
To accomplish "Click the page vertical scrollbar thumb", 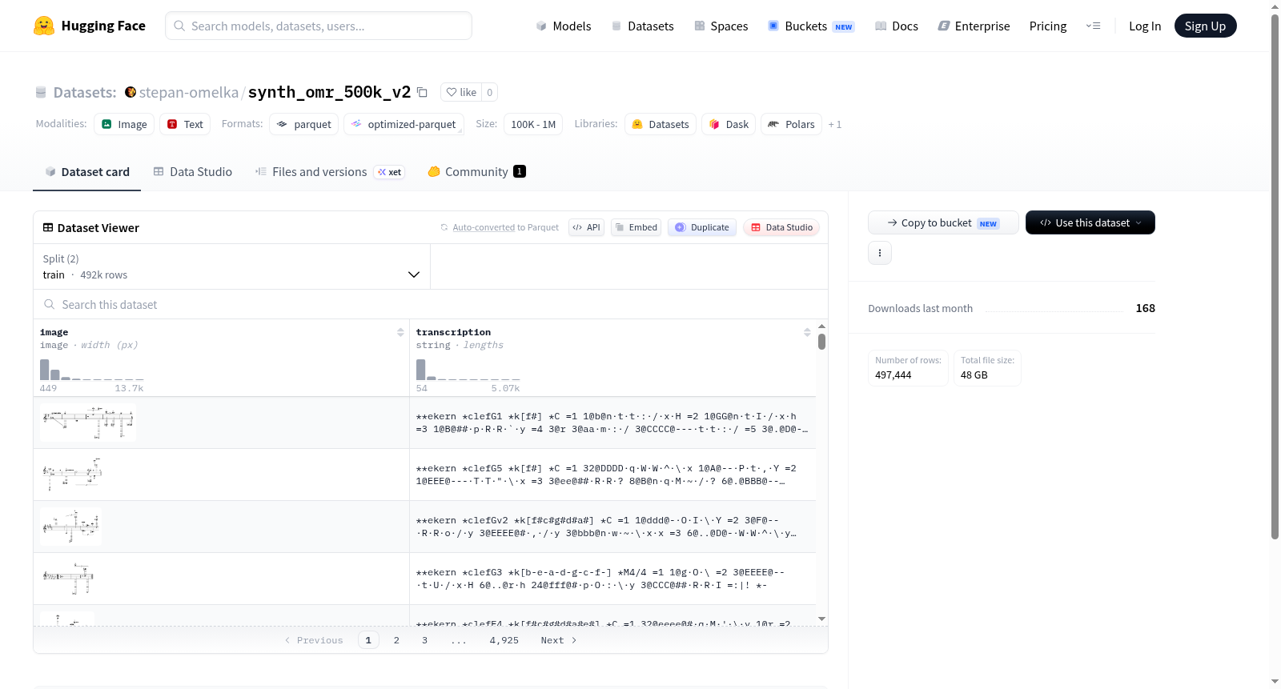I will click(1275, 276).
